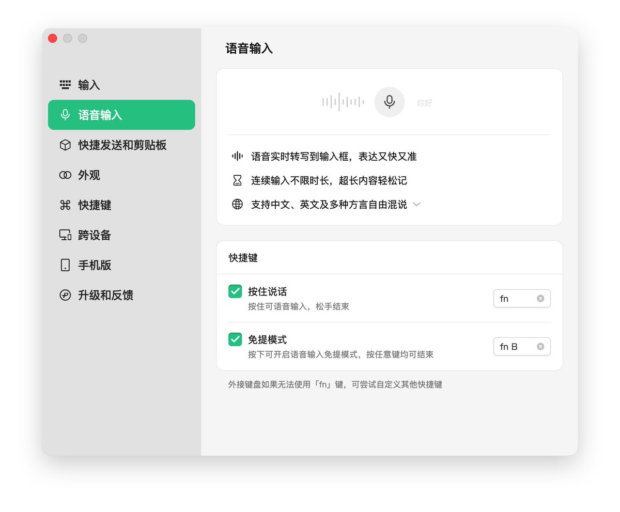Click the keyboard icon next to 输入
This screenshot has height=512, width=620.
coord(65,85)
